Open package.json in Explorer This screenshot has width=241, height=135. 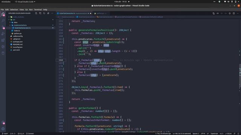18,42
